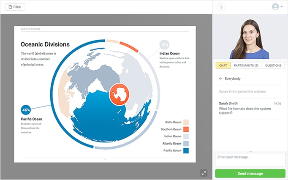This screenshot has height=180, width=288.
Task: Expand the slide to fullscreen
Action: [x=204, y=172]
